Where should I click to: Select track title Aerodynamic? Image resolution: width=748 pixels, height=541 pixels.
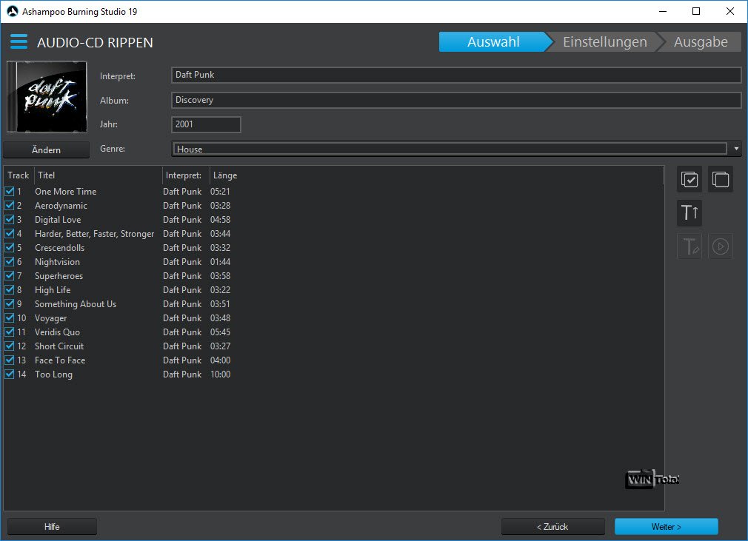(61, 206)
